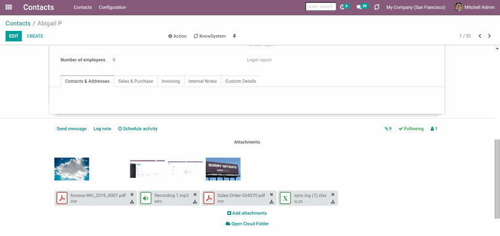Click Number of employees value 0

114,60
